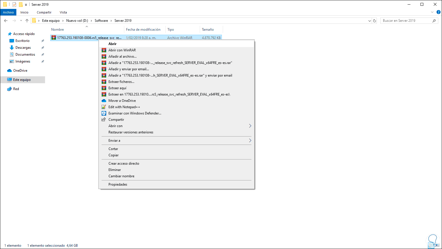Switch to the Compartir ribbon tab

tap(44, 12)
